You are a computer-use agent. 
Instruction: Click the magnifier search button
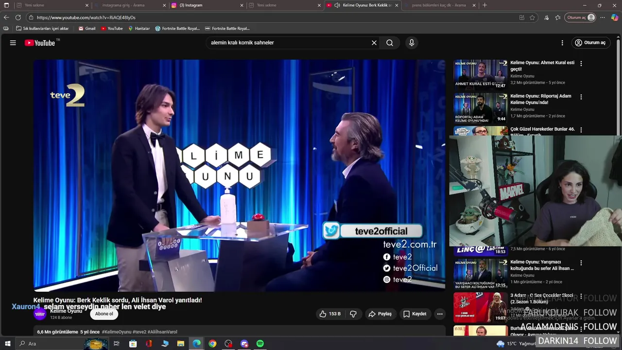pos(390,43)
